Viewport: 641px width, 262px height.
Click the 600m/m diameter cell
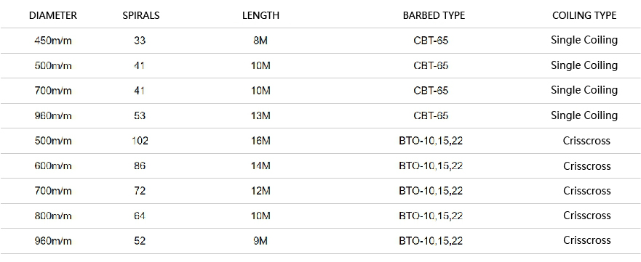pos(53,166)
